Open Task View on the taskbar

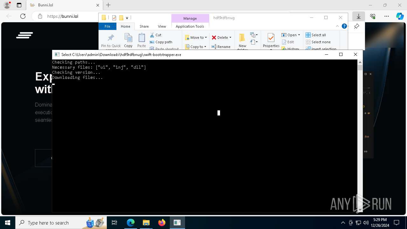pos(114,223)
